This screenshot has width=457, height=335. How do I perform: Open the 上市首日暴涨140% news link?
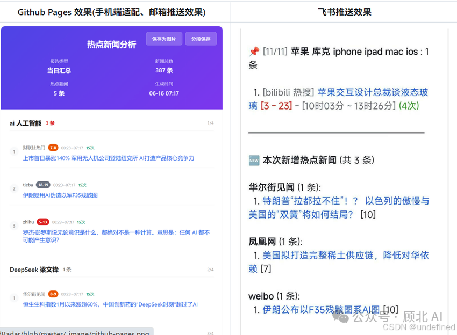pyautogui.click(x=109, y=158)
